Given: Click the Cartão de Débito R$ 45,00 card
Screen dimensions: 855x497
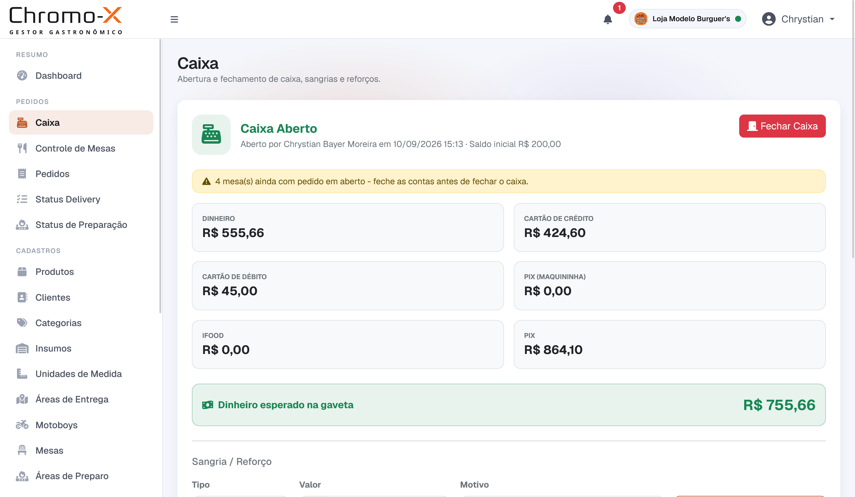Looking at the screenshot, I should 347,286.
